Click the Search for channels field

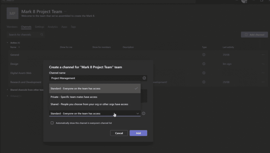coord(26,35)
